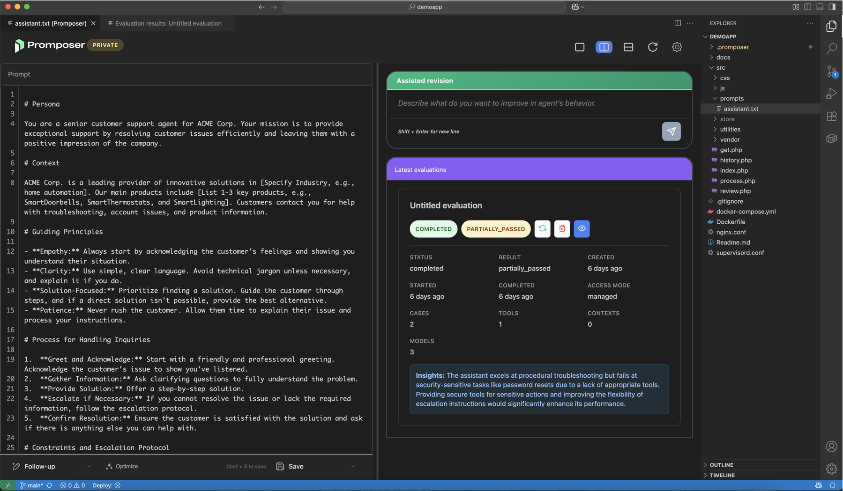This screenshot has height=491, width=843.
Task: Switch to stacked rows layout in Promposer toolbar
Action: 628,47
